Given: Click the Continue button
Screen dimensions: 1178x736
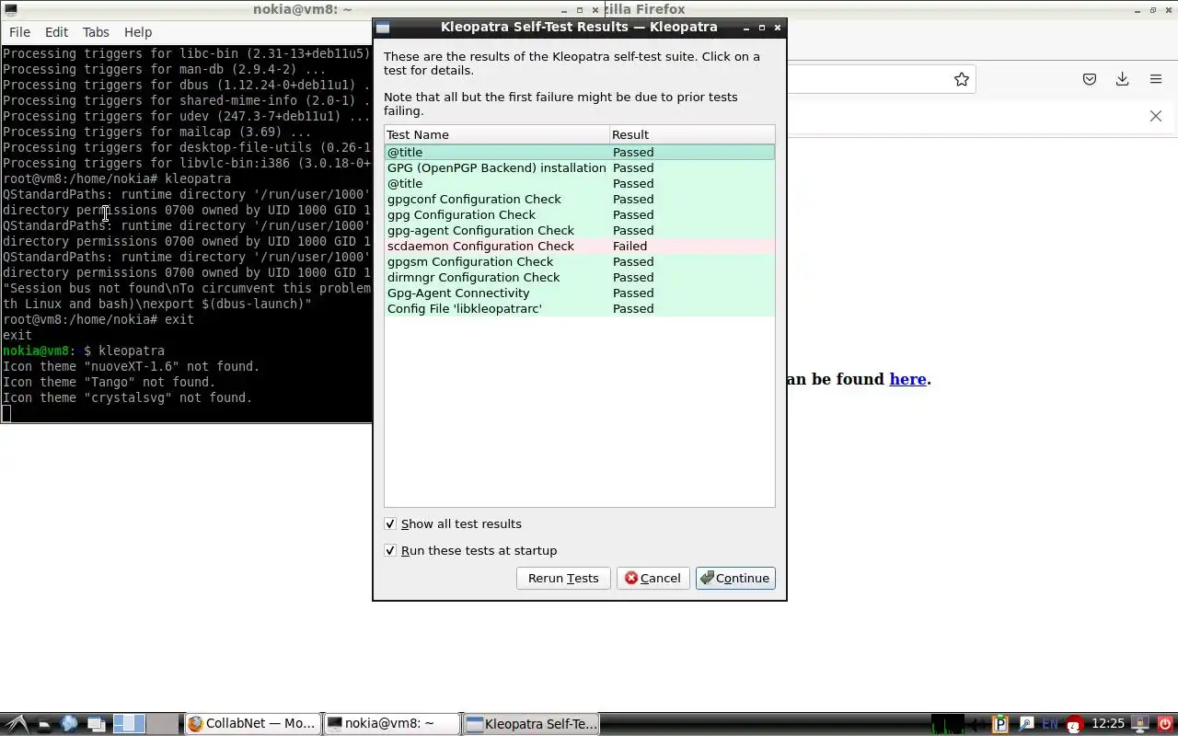Looking at the screenshot, I should pos(735,578).
